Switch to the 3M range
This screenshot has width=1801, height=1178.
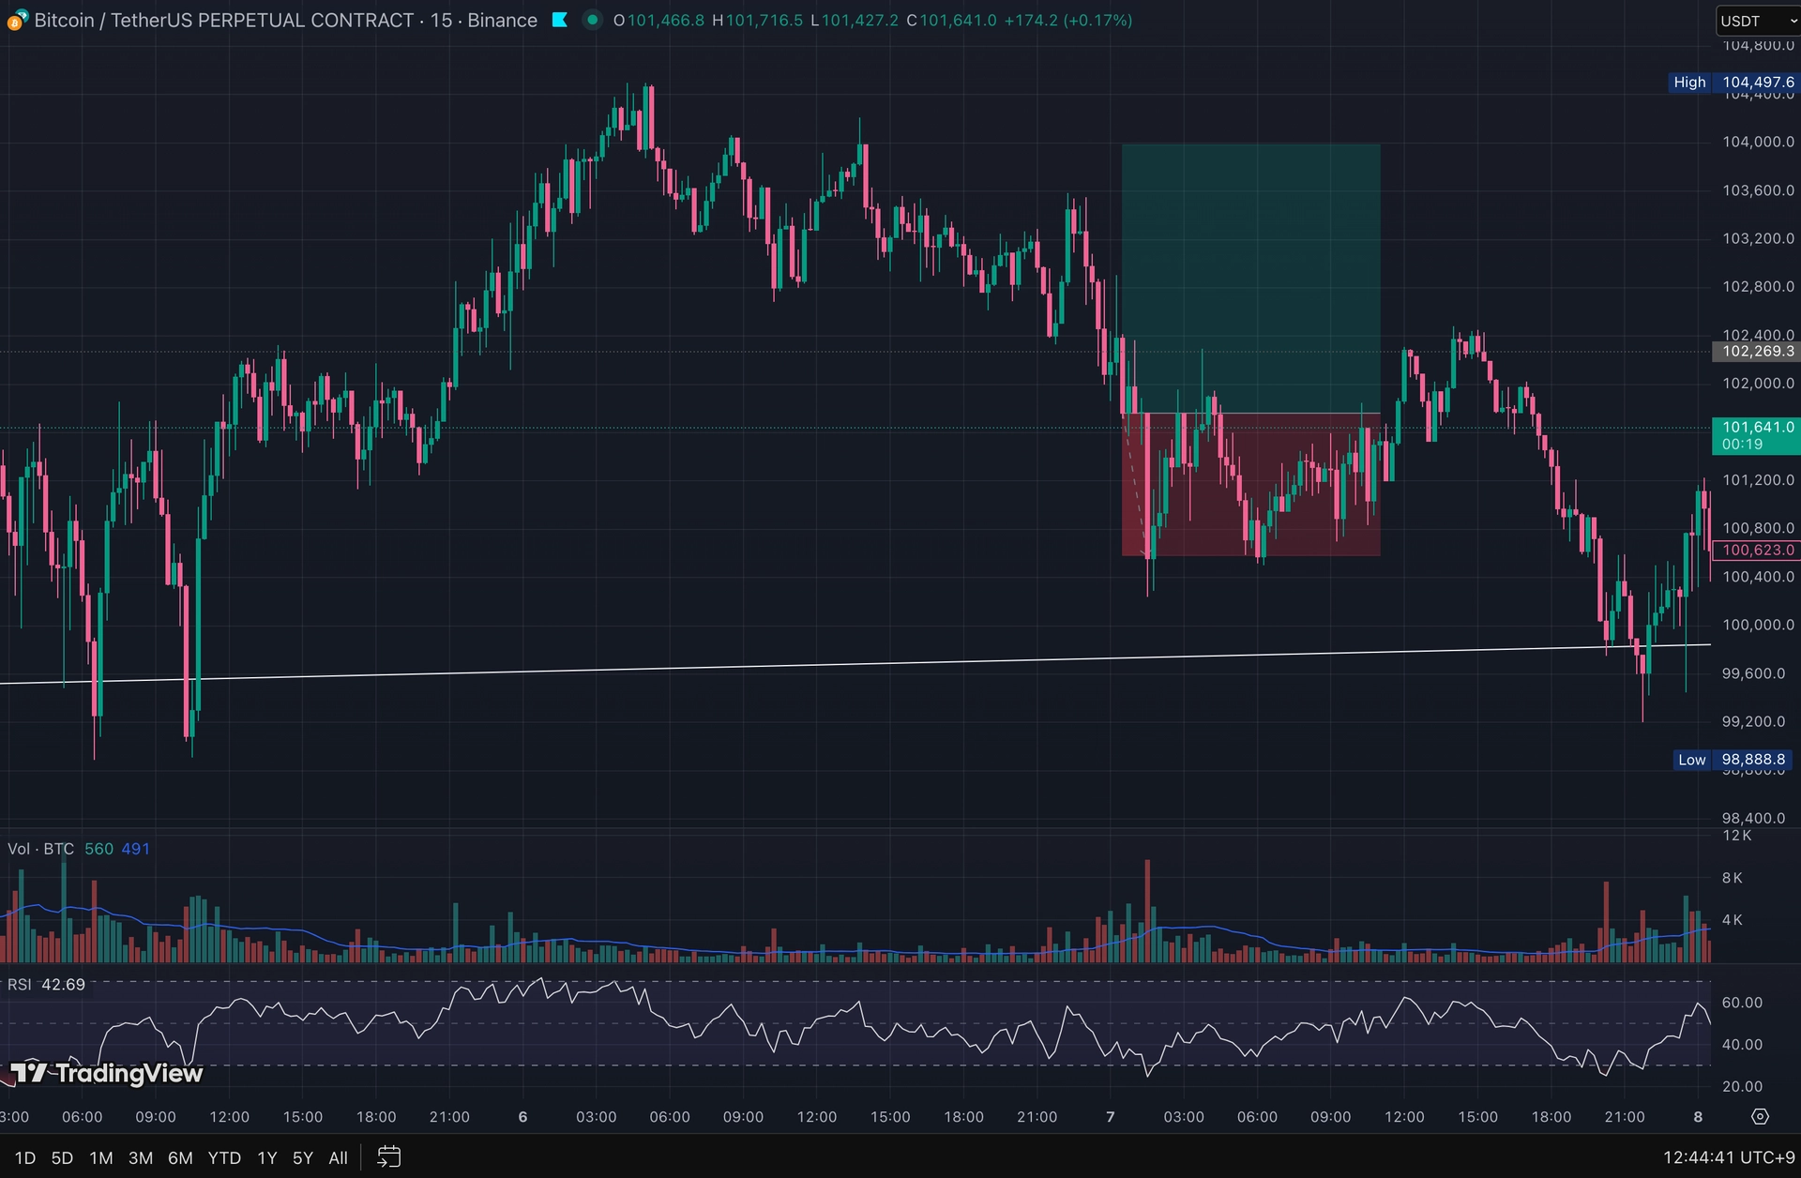pyautogui.click(x=141, y=1158)
